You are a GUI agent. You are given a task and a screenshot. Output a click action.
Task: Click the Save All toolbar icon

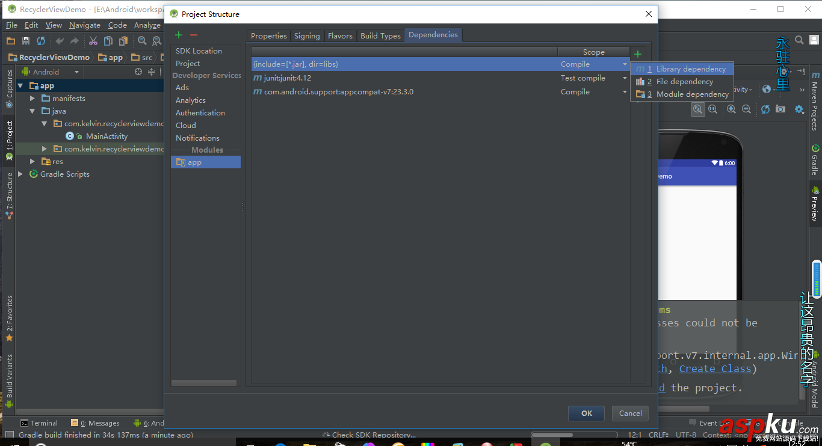coord(26,41)
